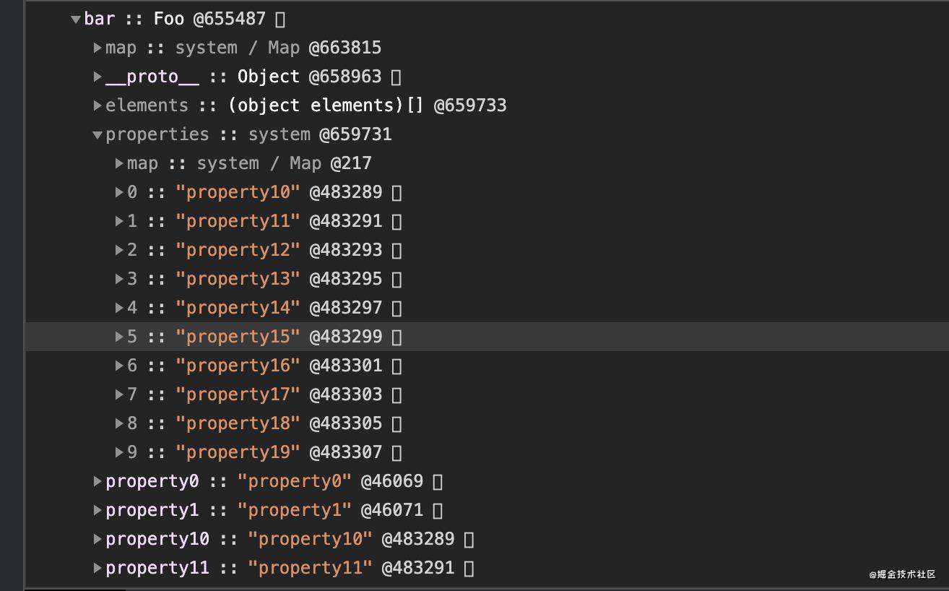Expand index 0 :: "property10" entry
This screenshot has width=949, height=591.
pyautogui.click(x=119, y=192)
